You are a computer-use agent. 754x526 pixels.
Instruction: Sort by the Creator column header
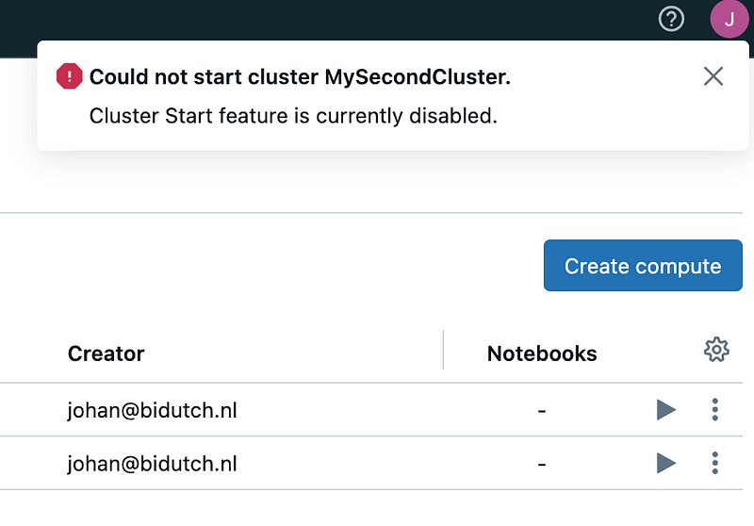tap(106, 353)
